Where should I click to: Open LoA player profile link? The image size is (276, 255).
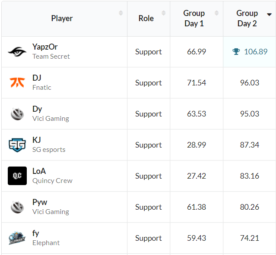[x=39, y=171]
